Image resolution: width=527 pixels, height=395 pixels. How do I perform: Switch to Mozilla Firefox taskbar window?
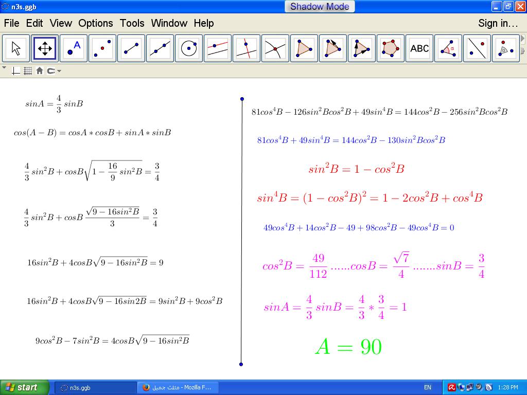click(178, 388)
